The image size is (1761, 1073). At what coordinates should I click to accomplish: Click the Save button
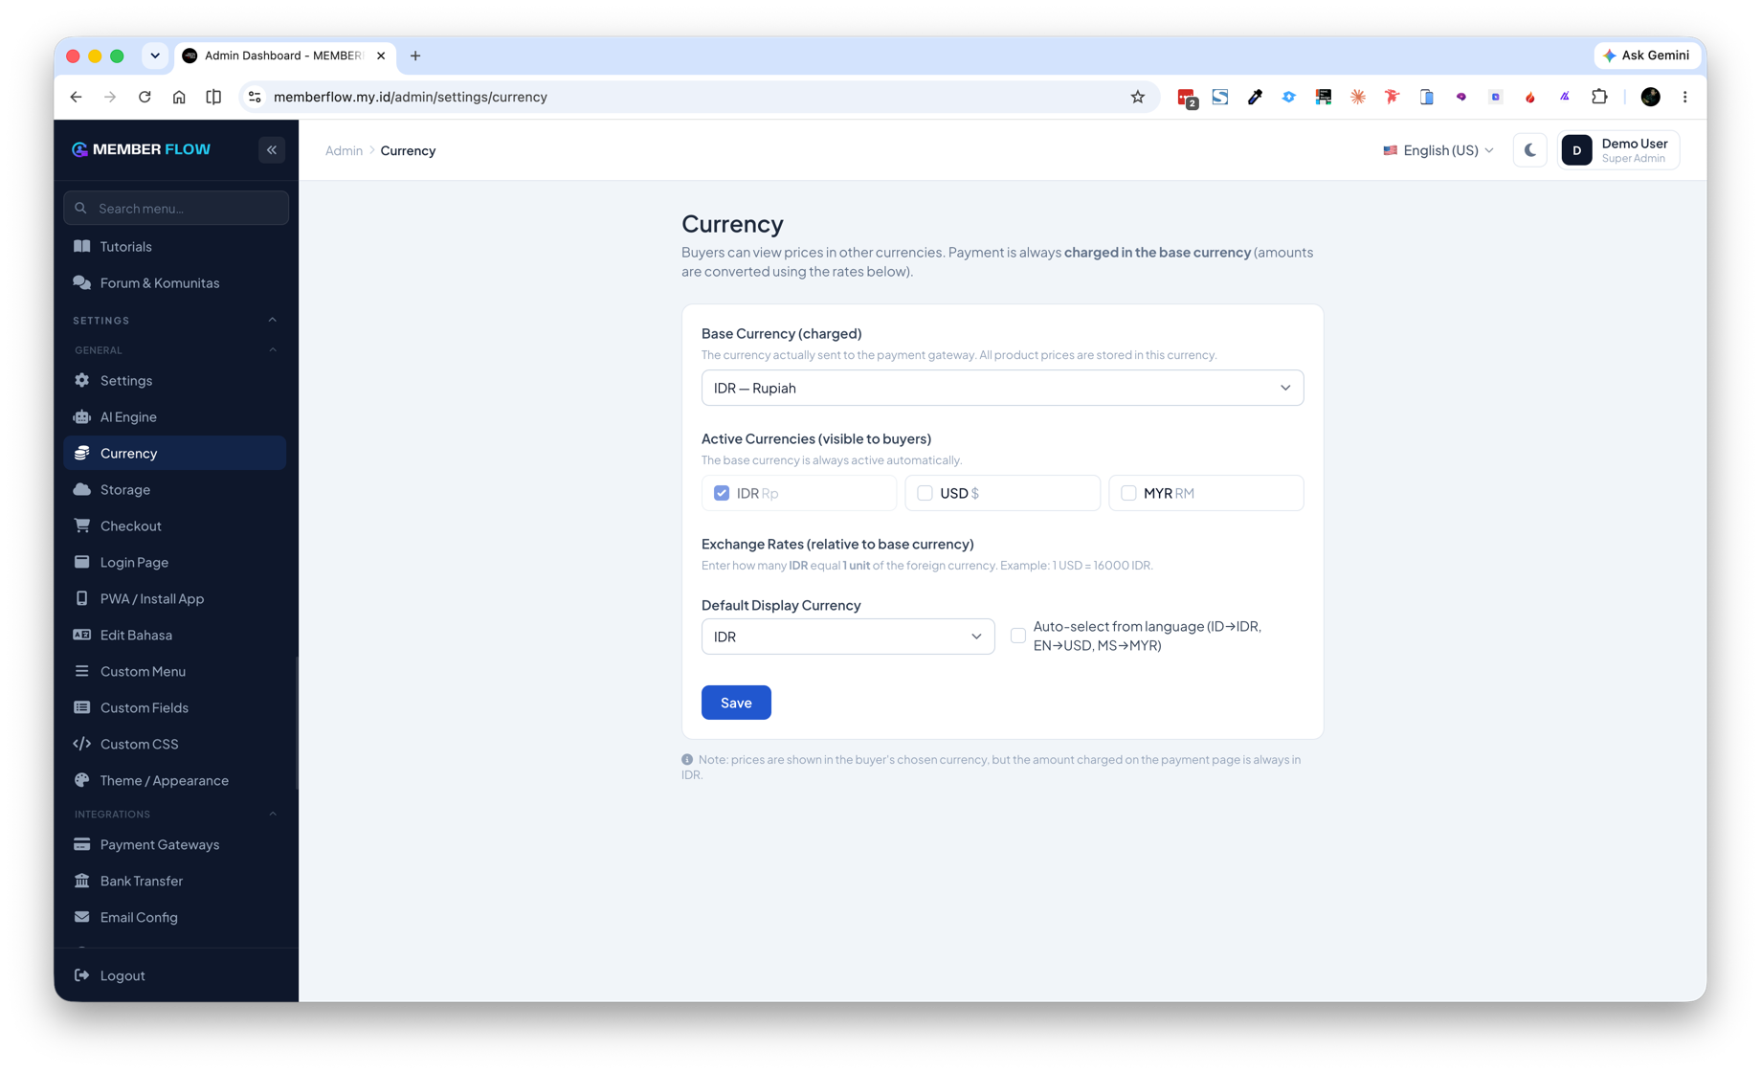[736, 703]
